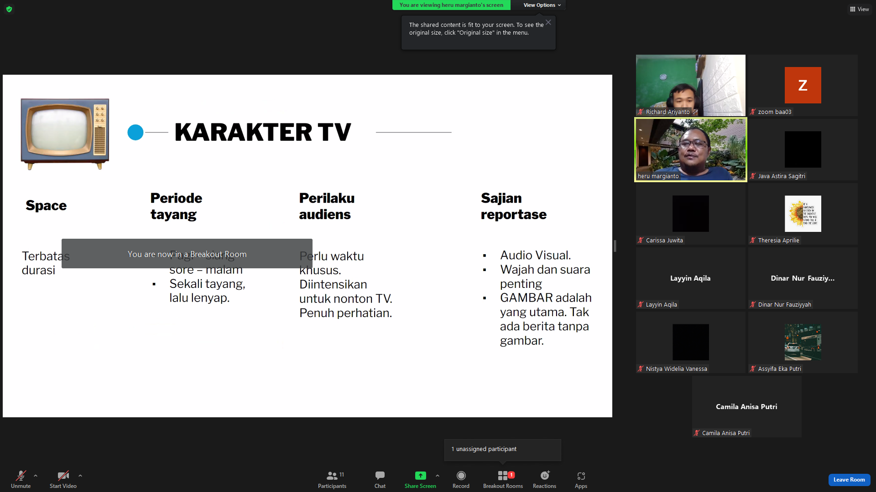Select Nistya Widelia Vanessa participant tile

691,342
